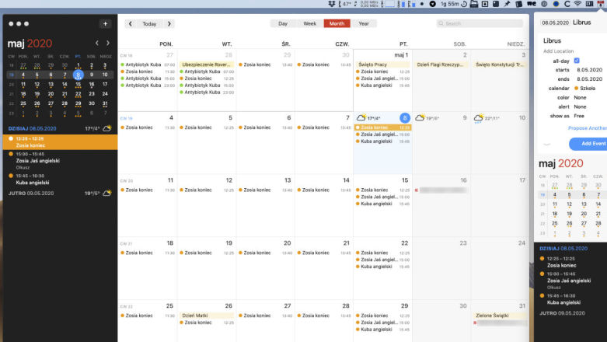Click the search magnifier icon
The height and width of the screenshot is (342, 607).
point(441,23)
